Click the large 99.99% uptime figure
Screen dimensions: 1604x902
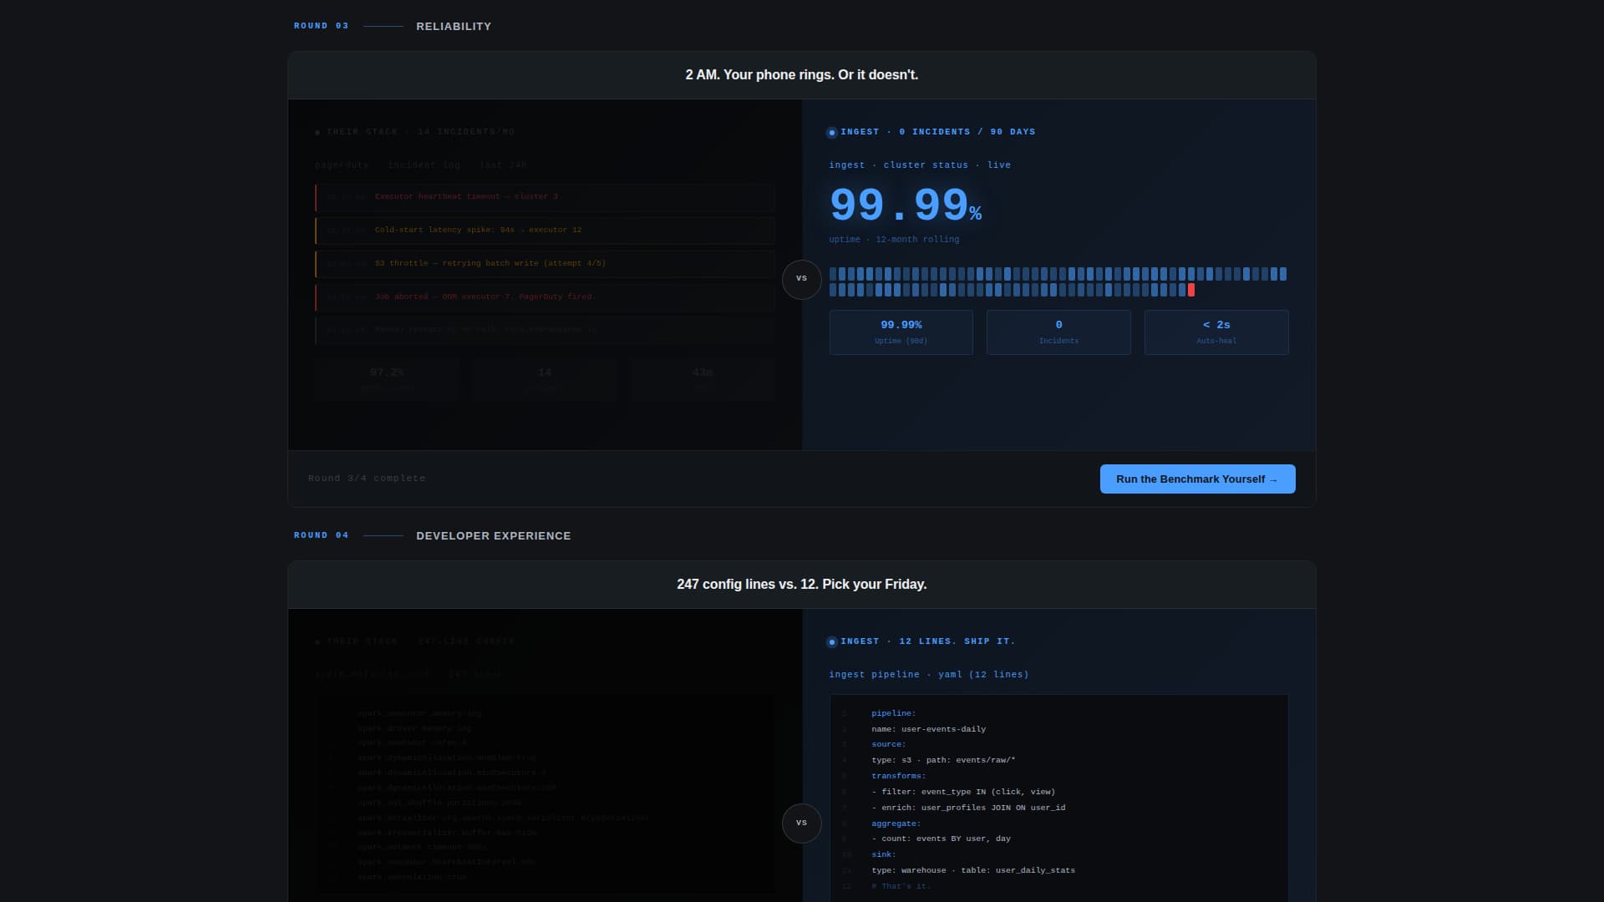tap(905, 205)
